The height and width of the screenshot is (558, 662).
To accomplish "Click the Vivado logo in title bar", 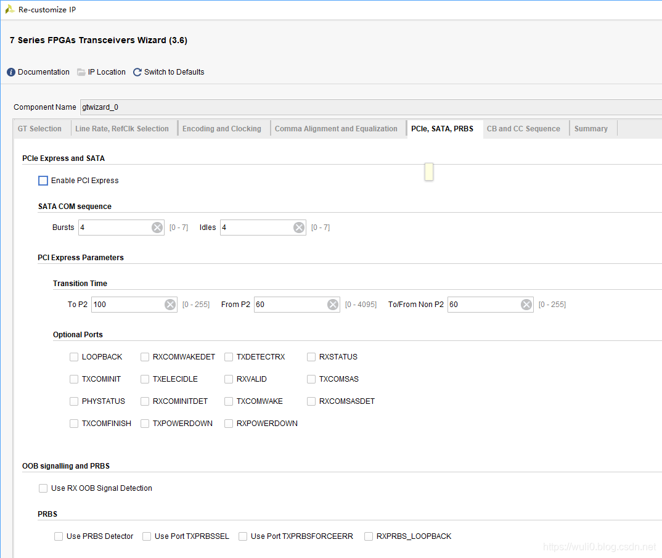I will tap(10, 9).
